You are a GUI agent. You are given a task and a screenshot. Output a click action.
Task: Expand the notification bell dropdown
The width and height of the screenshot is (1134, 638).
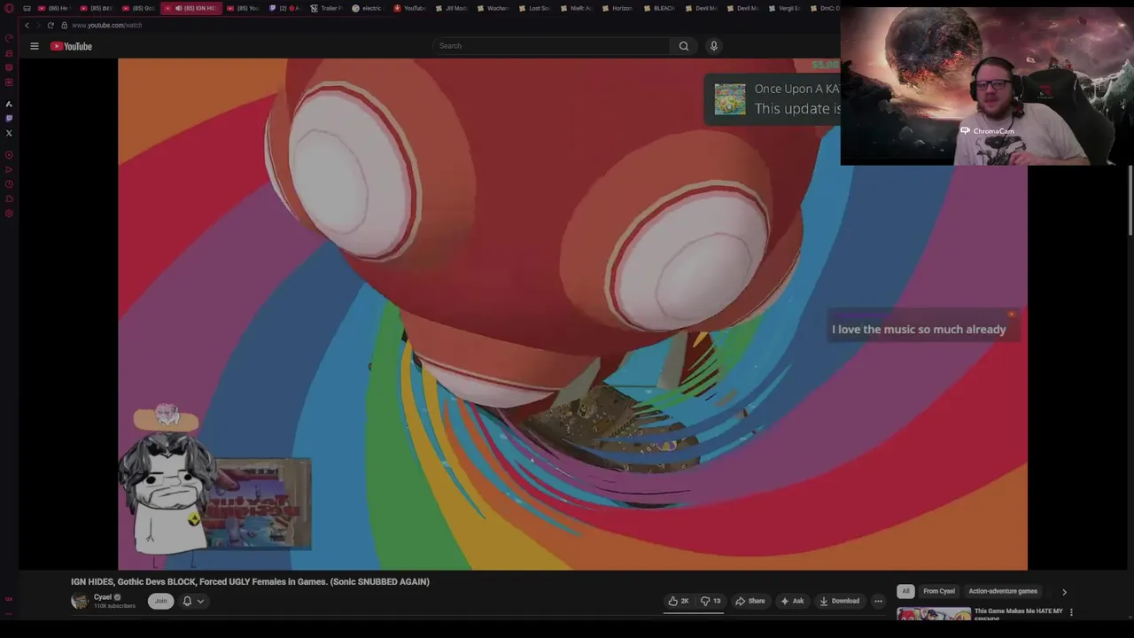click(193, 601)
